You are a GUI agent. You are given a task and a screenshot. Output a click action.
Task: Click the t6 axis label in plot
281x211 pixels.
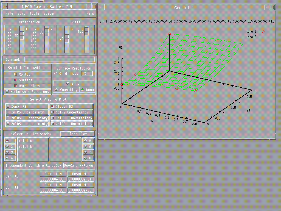point(151,121)
